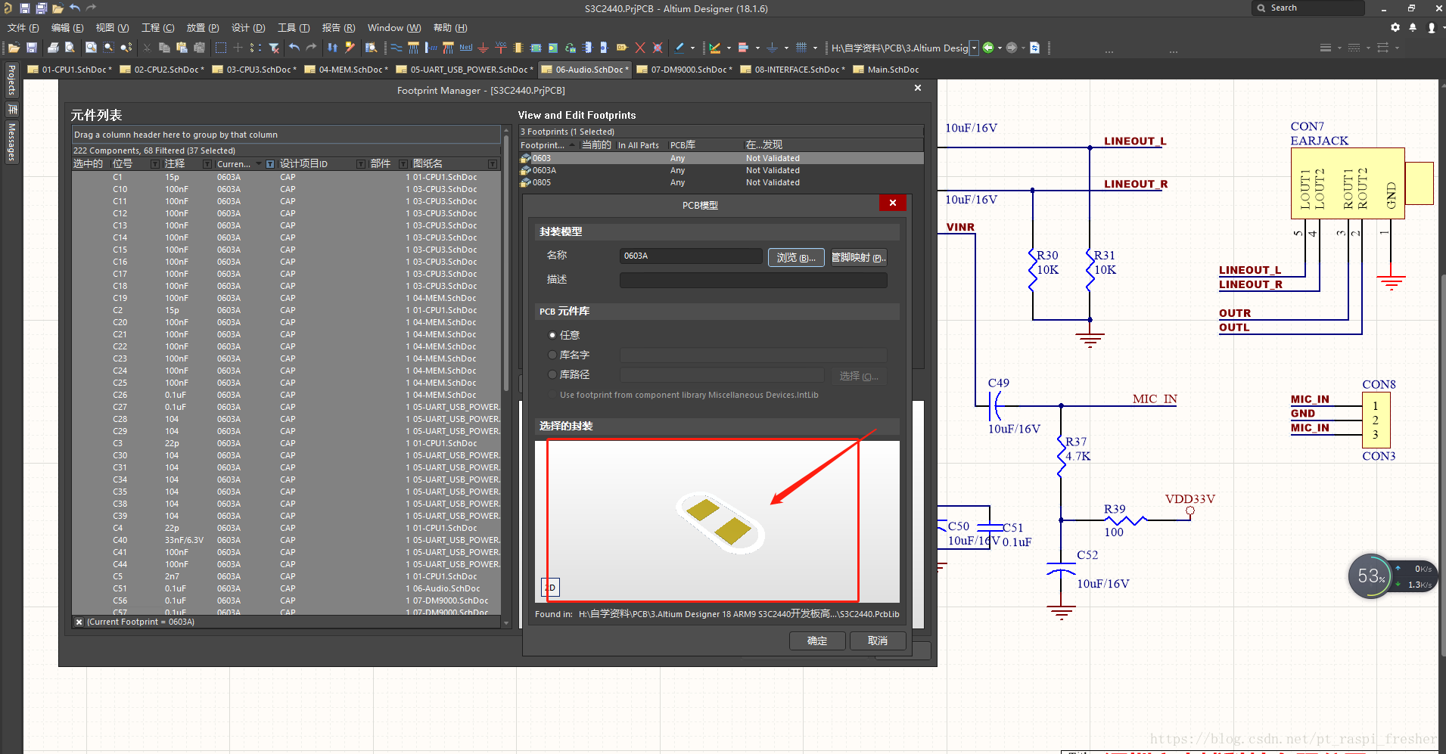The image size is (1446, 754).
Task: Click the Place Port icon
Action: point(622,48)
